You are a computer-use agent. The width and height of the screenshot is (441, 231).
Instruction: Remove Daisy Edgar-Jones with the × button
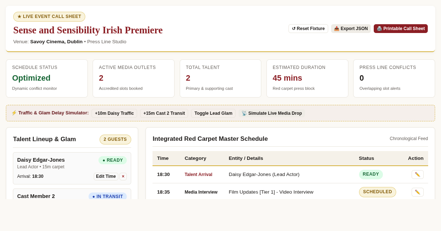123,176
